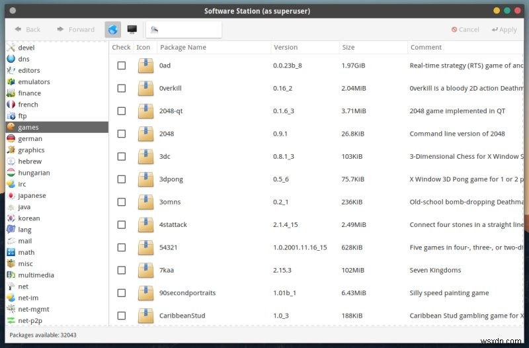
Task: Enable the 3omns package checkbox
Action: [x=122, y=202]
